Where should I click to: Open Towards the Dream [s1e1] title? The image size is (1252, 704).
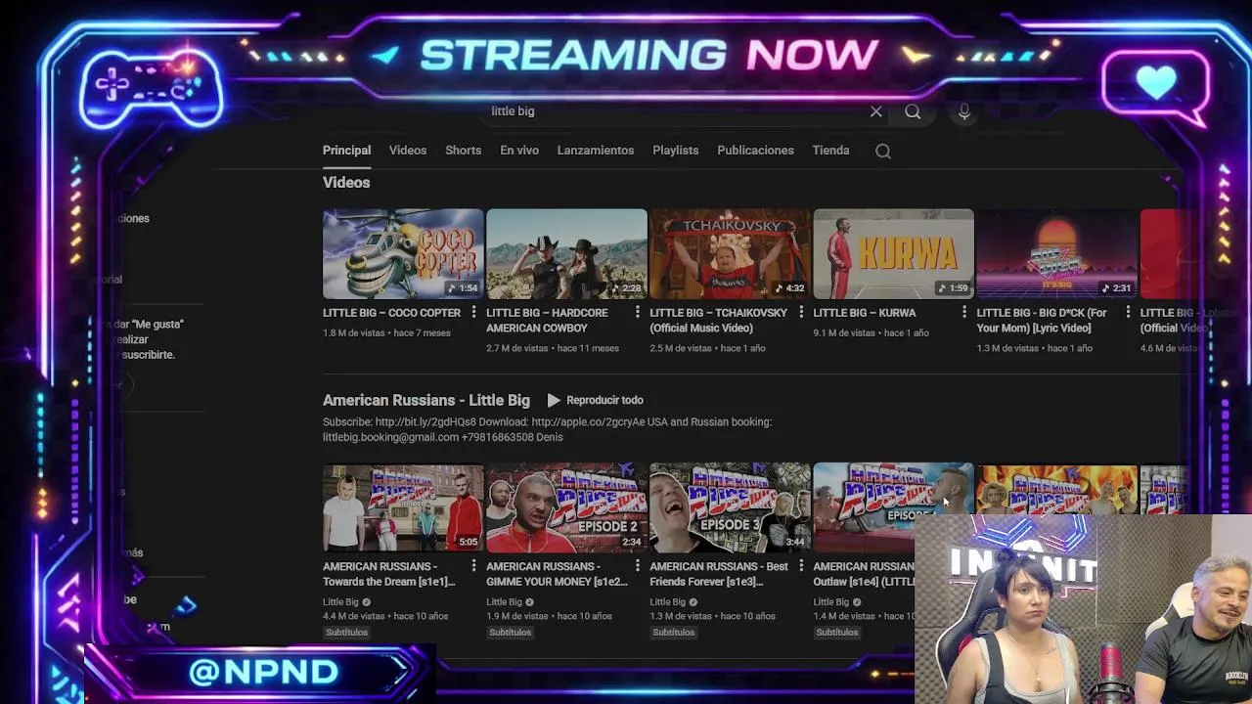pos(389,574)
